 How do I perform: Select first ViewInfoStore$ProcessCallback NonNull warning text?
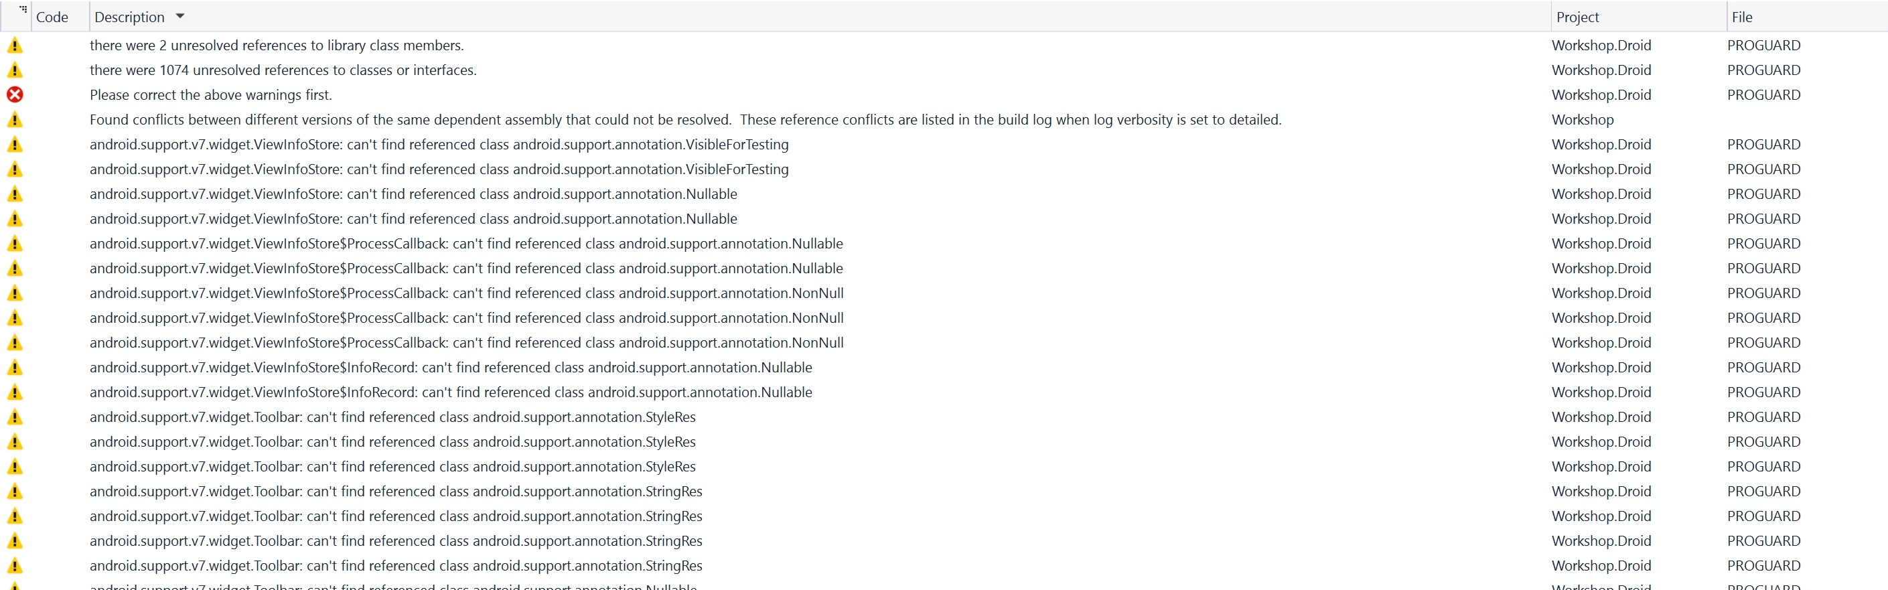pos(467,293)
